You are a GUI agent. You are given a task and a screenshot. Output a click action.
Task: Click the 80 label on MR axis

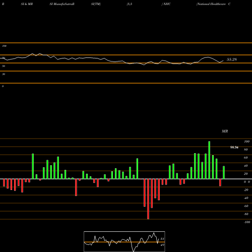click(246, 150)
